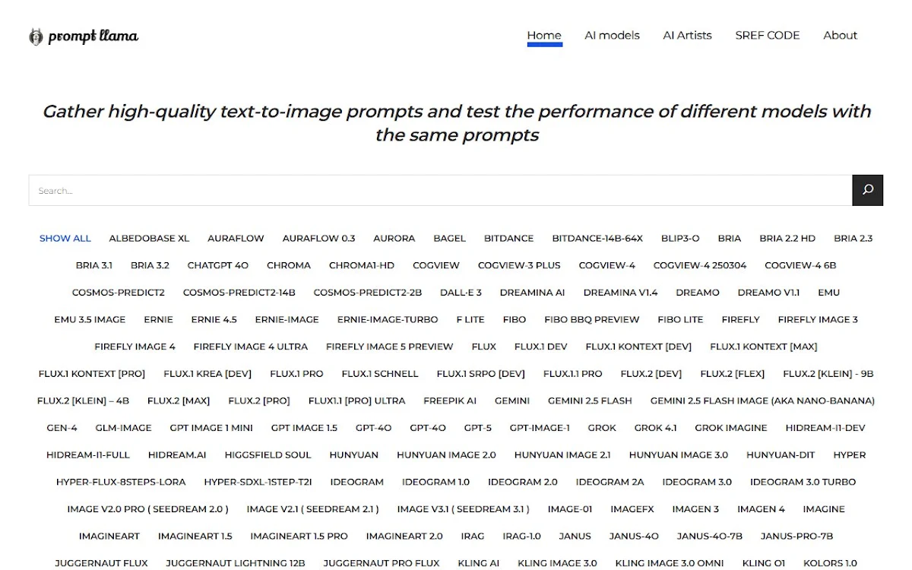Select GROK 4.1 tag
Image resolution: width=912 pixels, height=570 pixels.
(656, 428)
